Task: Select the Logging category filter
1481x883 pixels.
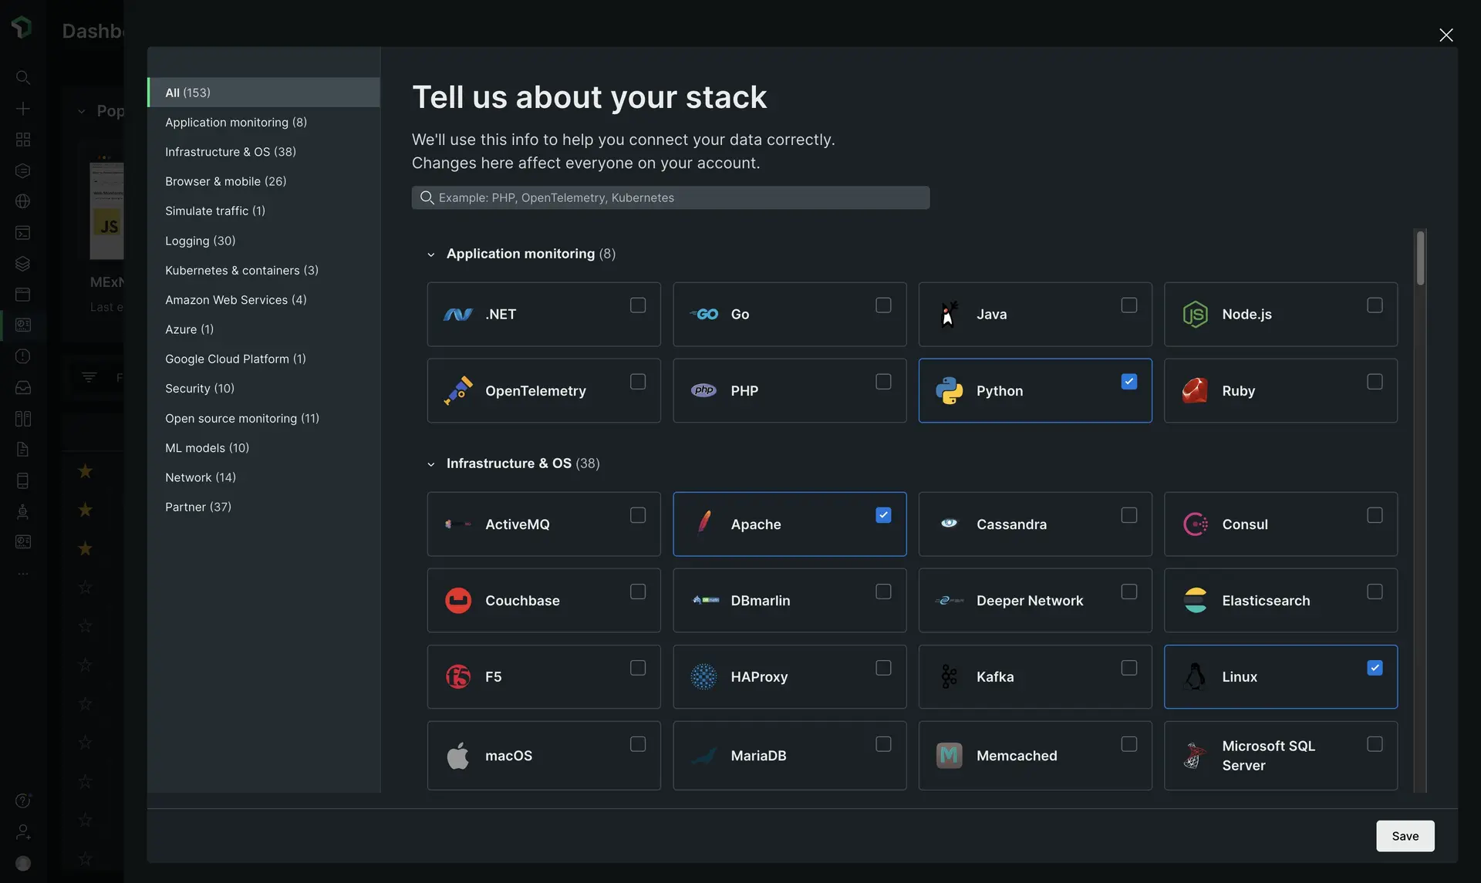Action: click(201, 240)
